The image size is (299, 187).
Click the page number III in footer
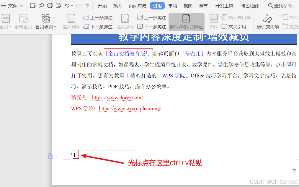coord(294,171)
